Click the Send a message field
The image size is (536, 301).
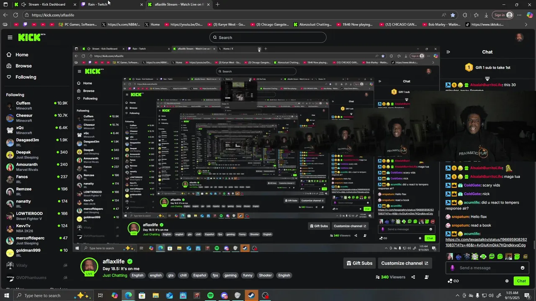pyautogui.click(x=487, y=268)
